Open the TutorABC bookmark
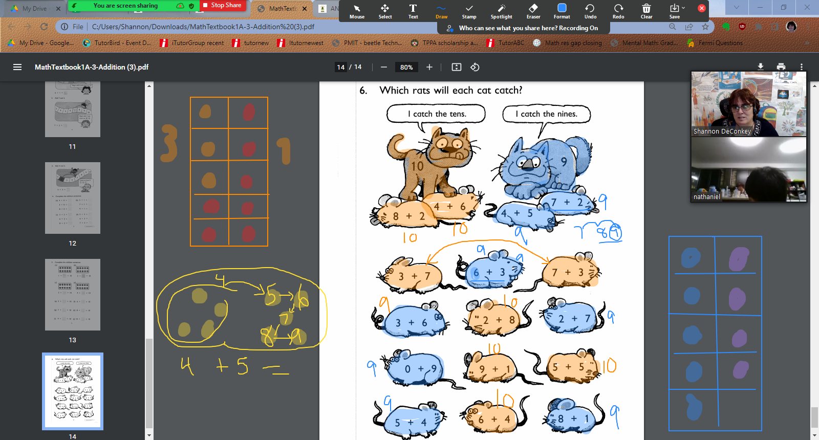The height and width of the screenshot is (440, 819). tap(505, 43)
